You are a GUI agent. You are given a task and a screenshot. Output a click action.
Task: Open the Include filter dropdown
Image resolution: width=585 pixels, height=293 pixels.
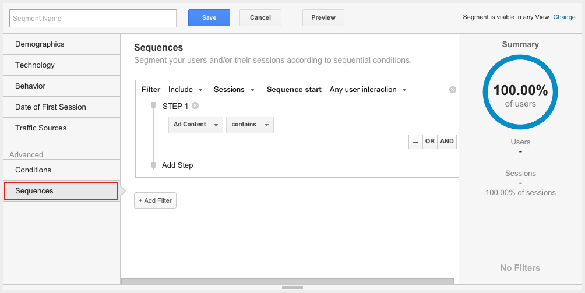pos(186,90)
